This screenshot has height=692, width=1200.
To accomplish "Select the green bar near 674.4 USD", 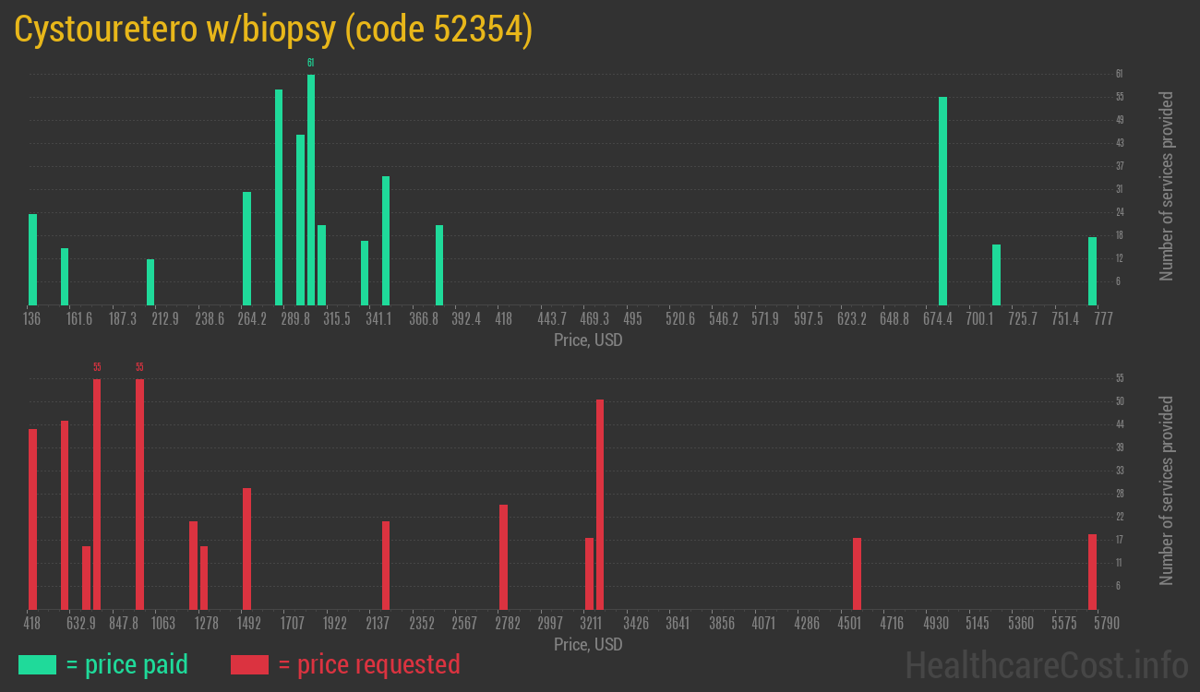I will pyautogui.click(x=942, y=200).
